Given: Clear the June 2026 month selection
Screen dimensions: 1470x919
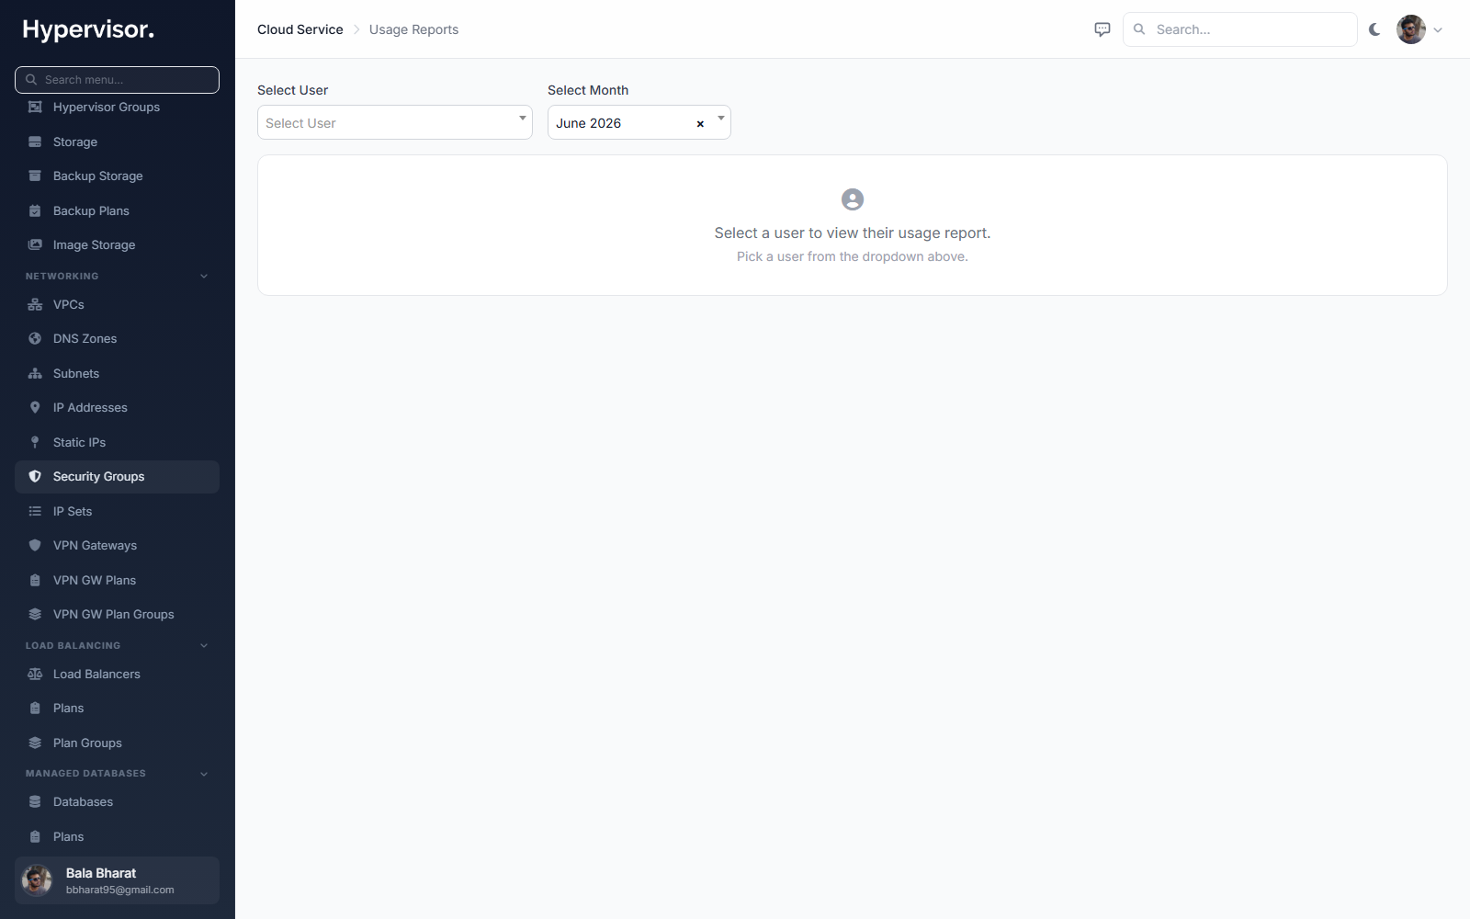Looking at the screenshot, I should (x=700, y=123).
